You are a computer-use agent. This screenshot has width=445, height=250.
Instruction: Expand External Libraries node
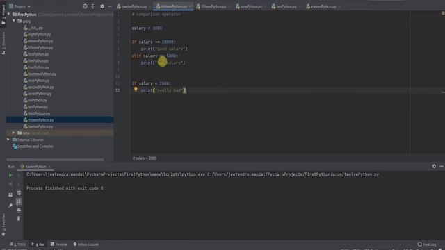[x=8, y=140]
